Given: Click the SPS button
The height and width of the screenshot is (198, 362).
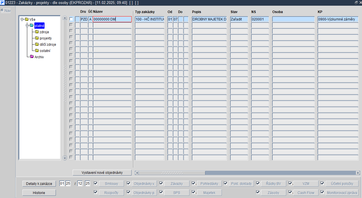Looking at the screenshot, I should pyautogui.click(x=177, y=193).
